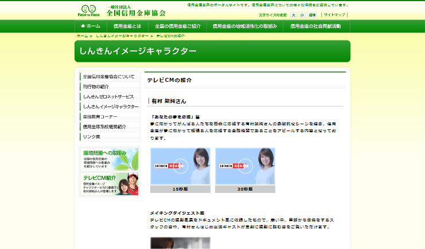Open the サイトマップ link
Image resolution: width=425 pixels, height=249 pixels.
click(x=334, y=15)
